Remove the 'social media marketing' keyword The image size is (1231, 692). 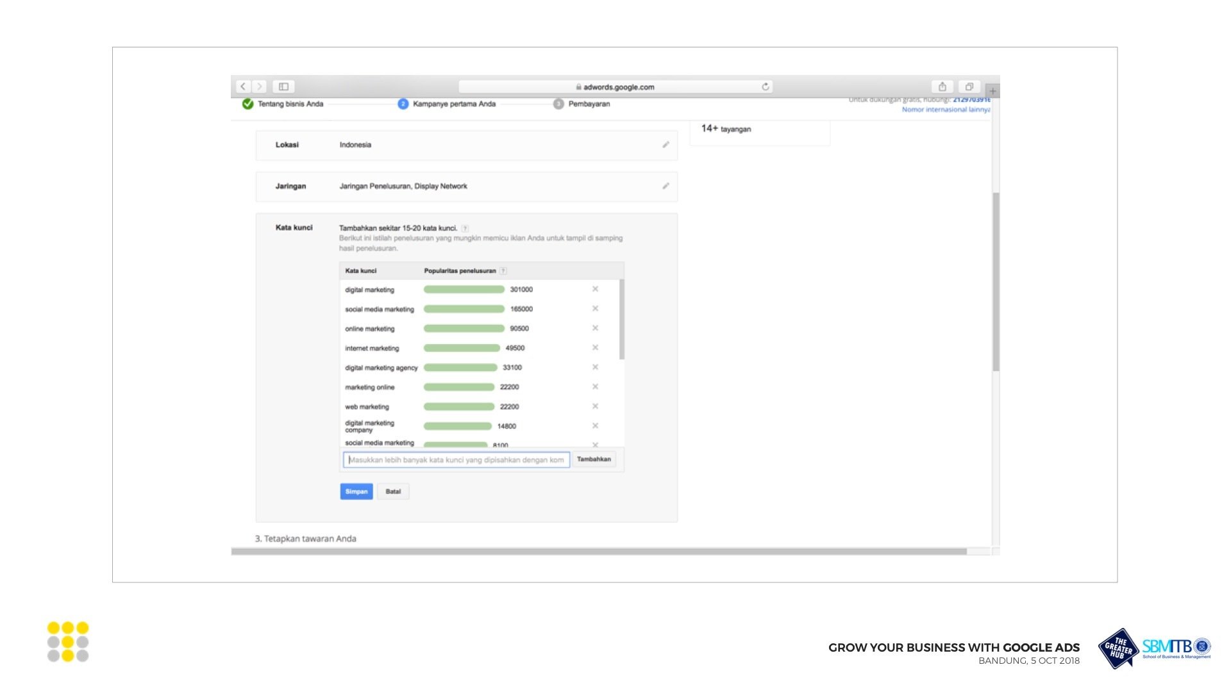pos(595,309)
